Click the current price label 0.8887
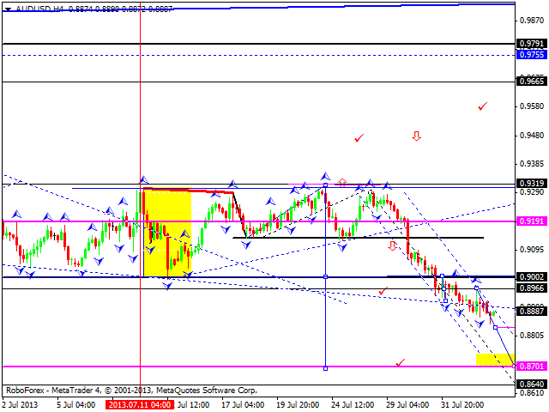 pos(531,312)
